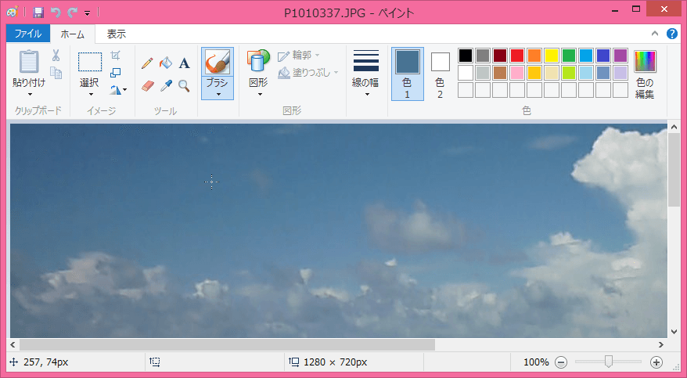
Task: Click the Line width (線の幅) icon
Action: [365, 61]
